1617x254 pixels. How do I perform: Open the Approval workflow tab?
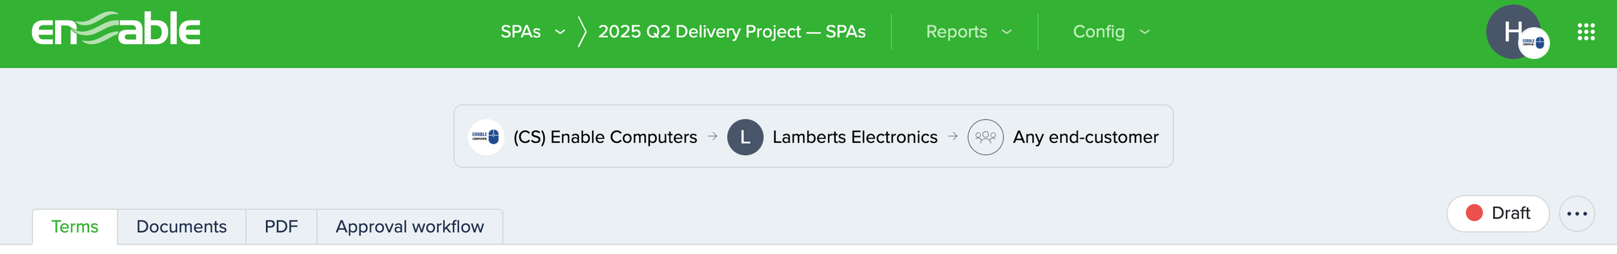[x=410, y=227]
